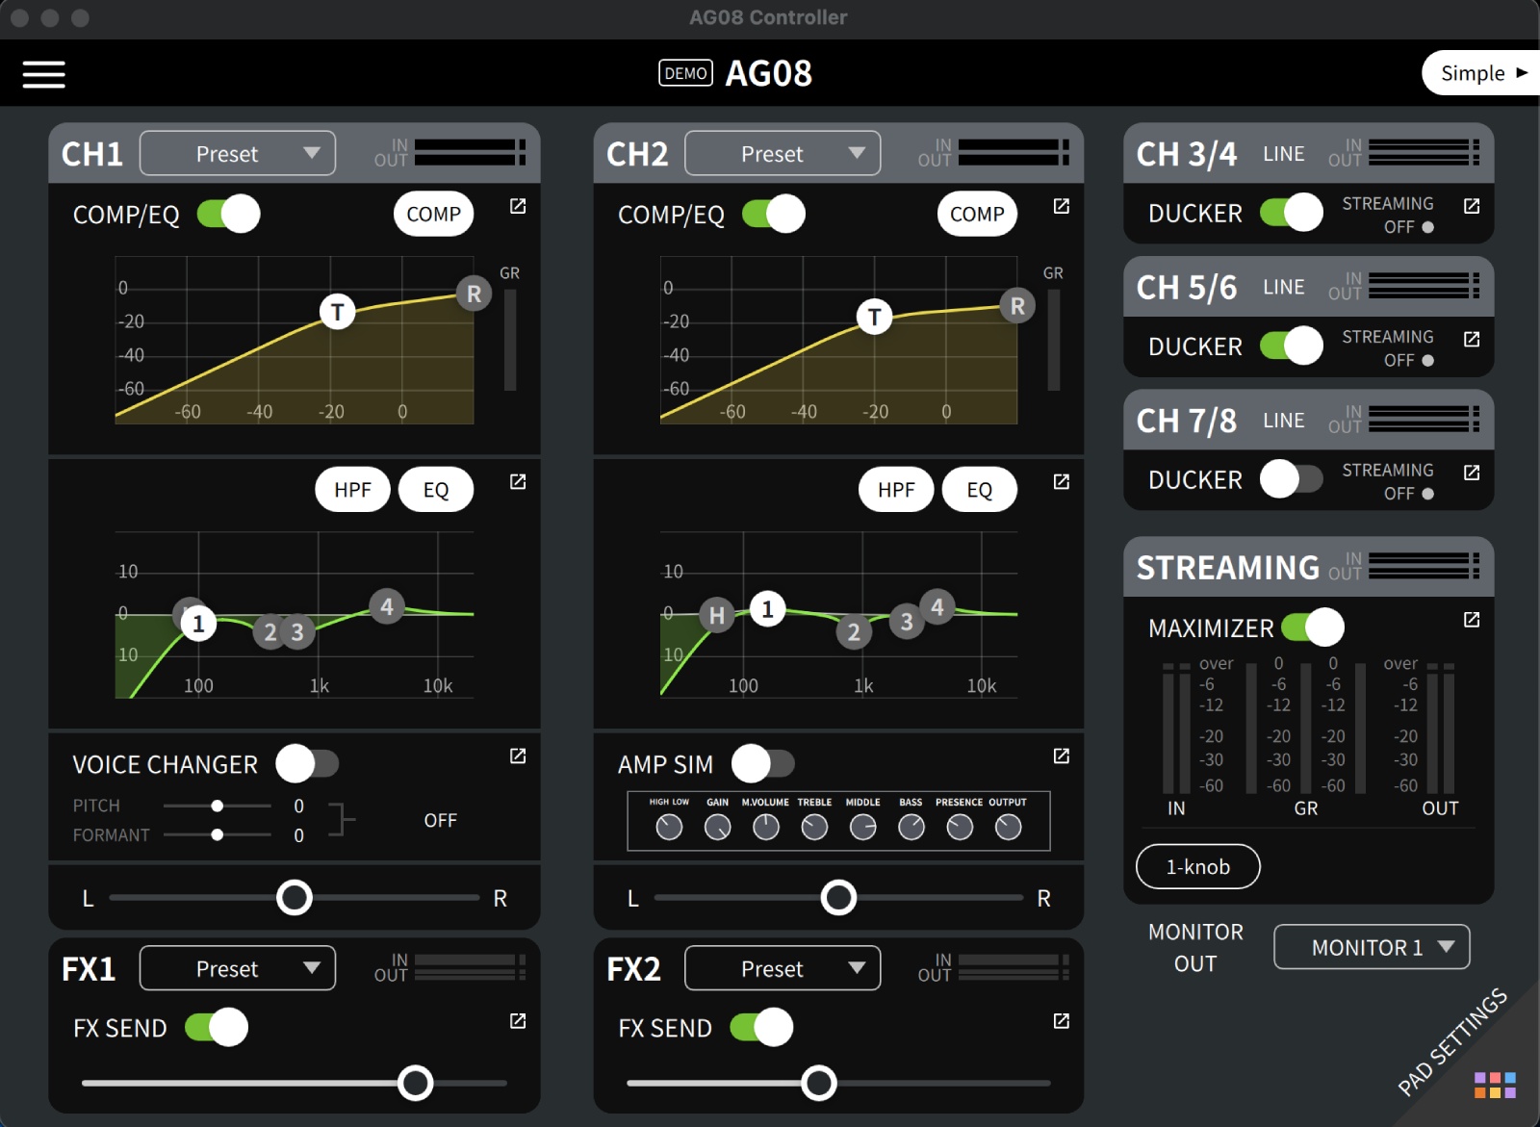Open CH2 HPF/EQ pop-out window icon
Viewport: 1540px width, 1127px height.
(1062, 481)
